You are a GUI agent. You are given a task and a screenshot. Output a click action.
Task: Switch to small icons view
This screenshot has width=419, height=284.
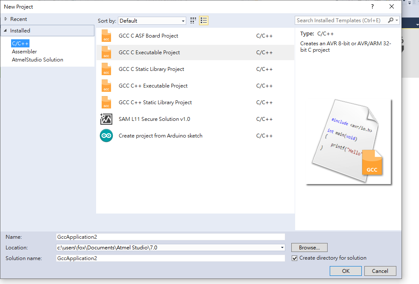(193, 20)
